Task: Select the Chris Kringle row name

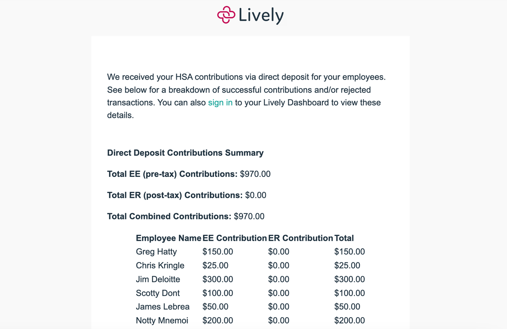Action: pyautogui.click(x=160, y=266)
